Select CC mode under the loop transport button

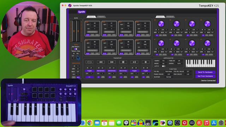point(89,77)
